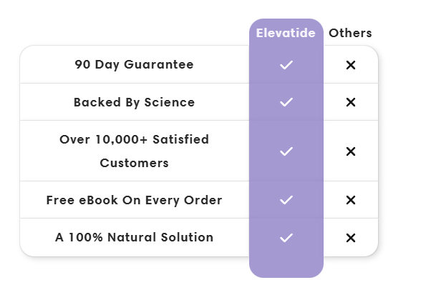Click the purple area between Elevatide header and first checkmark
This screenshot has height=290, width=421.
pos(286,49)
